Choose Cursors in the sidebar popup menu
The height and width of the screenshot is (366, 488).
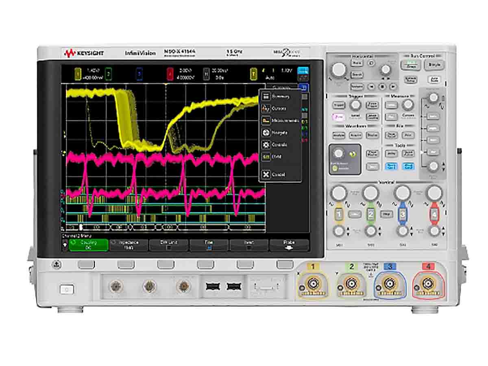point(280,109)
